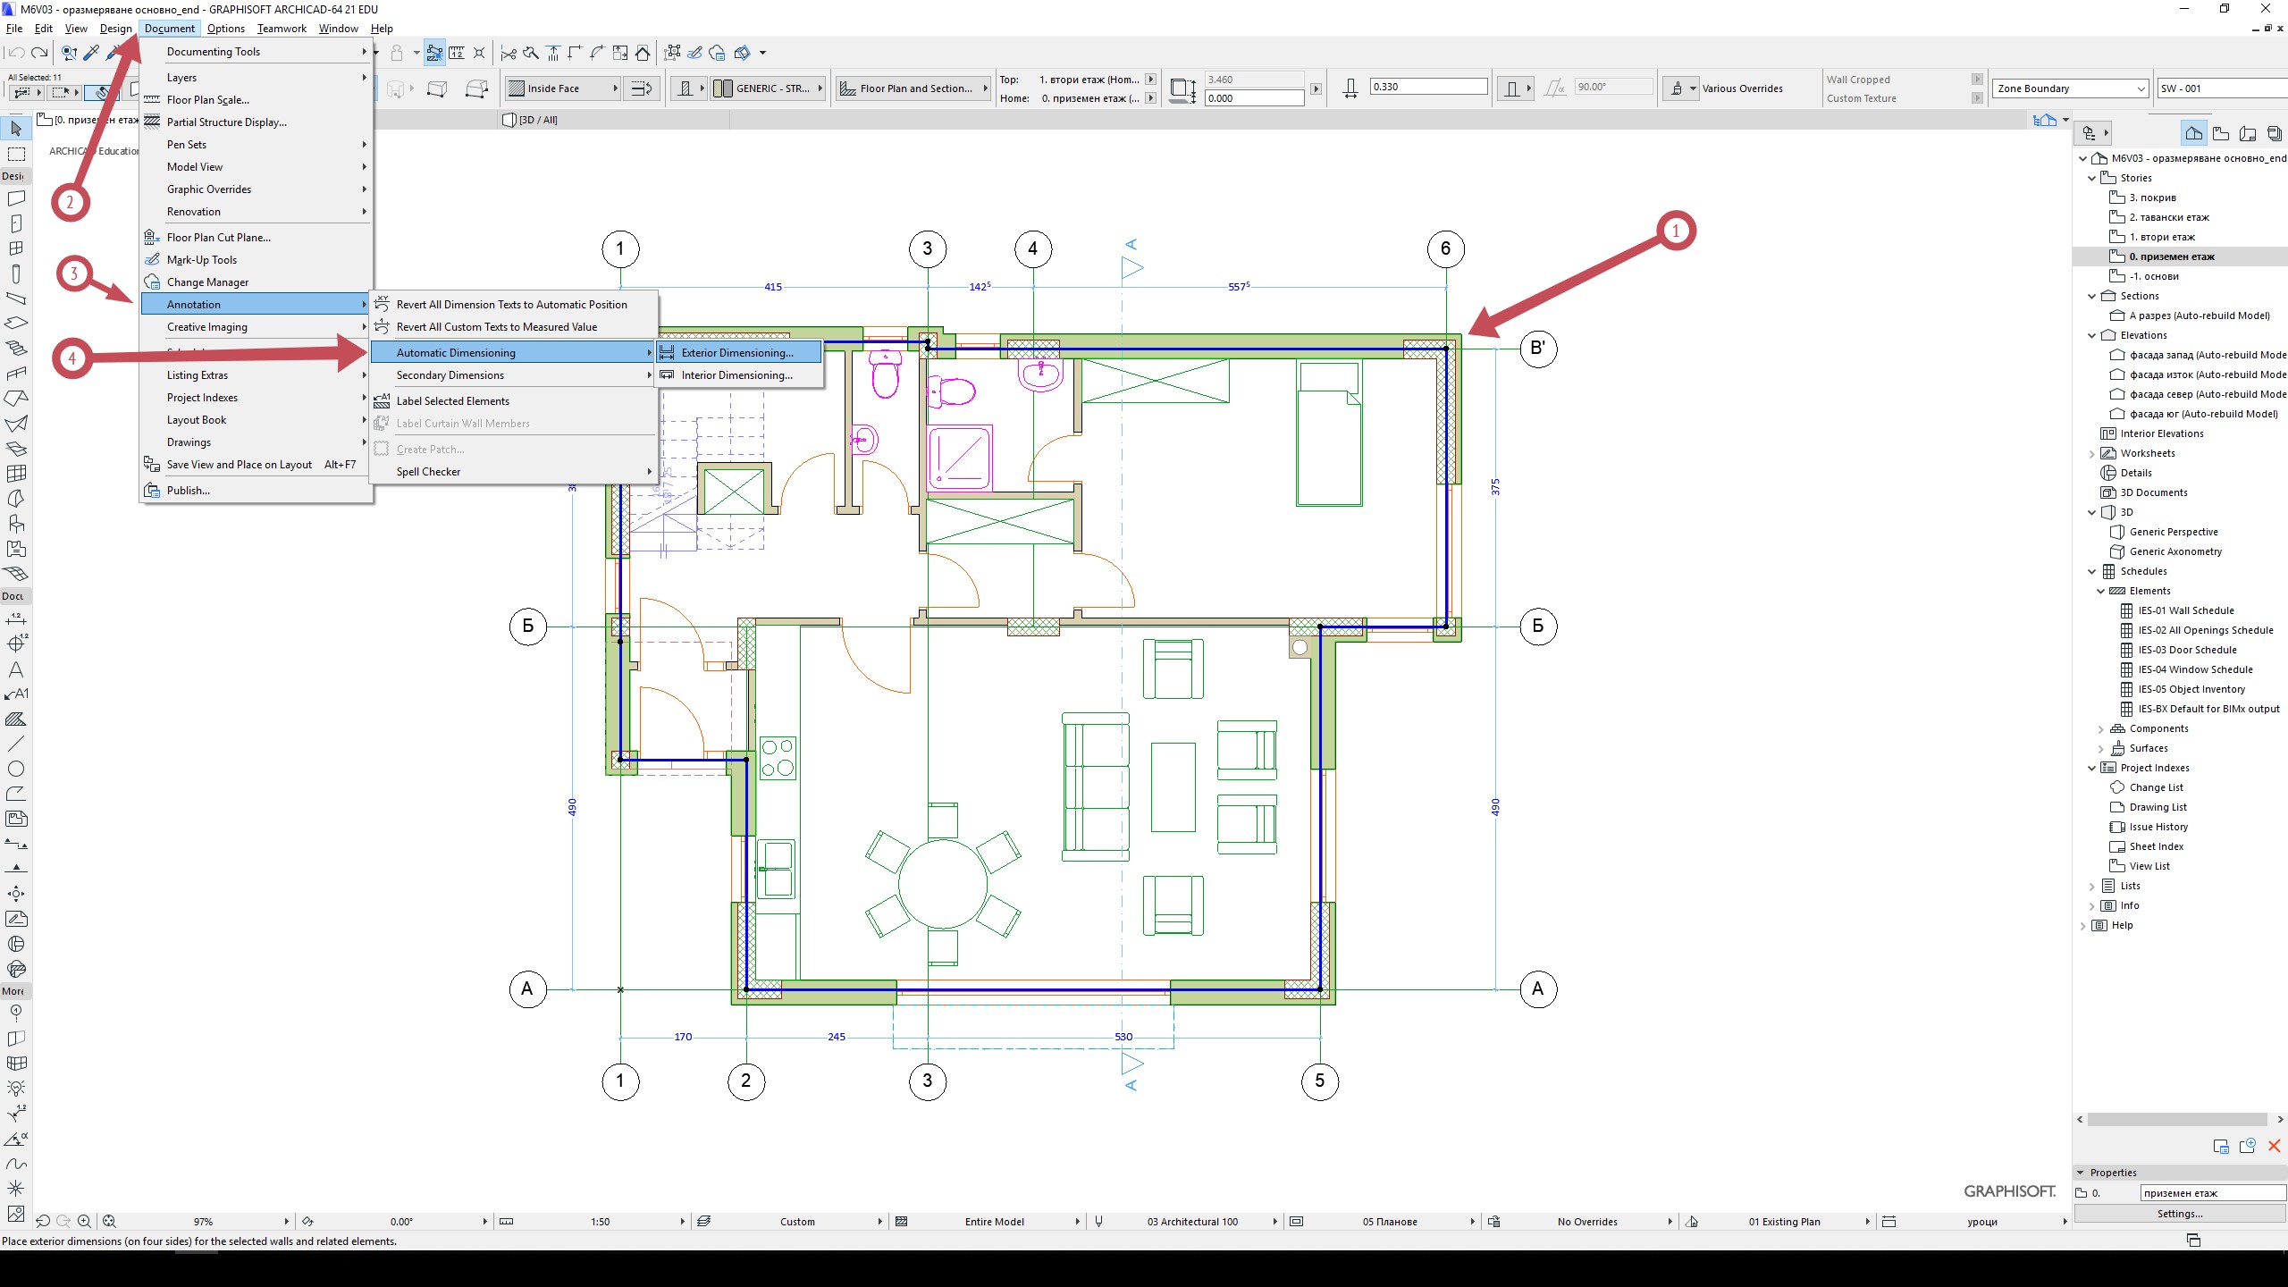Enable Create Patch checkbox option
2288x1287 pixels.
[429, 448]
